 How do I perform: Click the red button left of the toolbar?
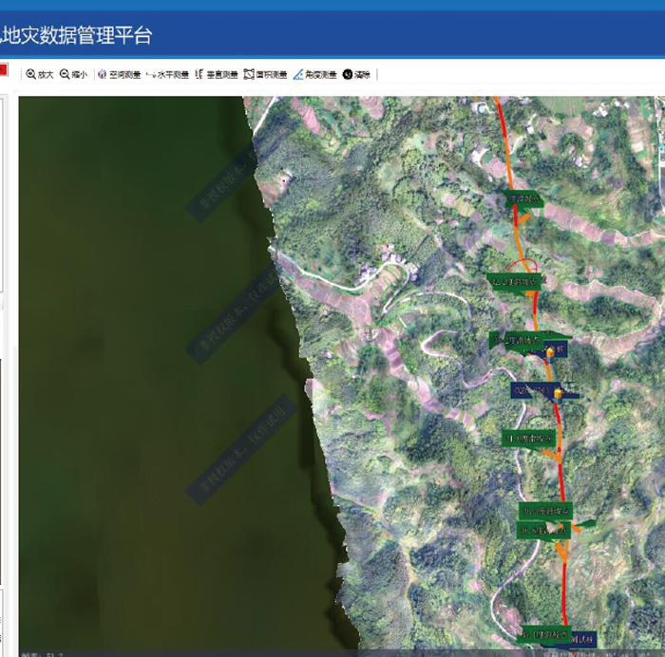(4, 70)
